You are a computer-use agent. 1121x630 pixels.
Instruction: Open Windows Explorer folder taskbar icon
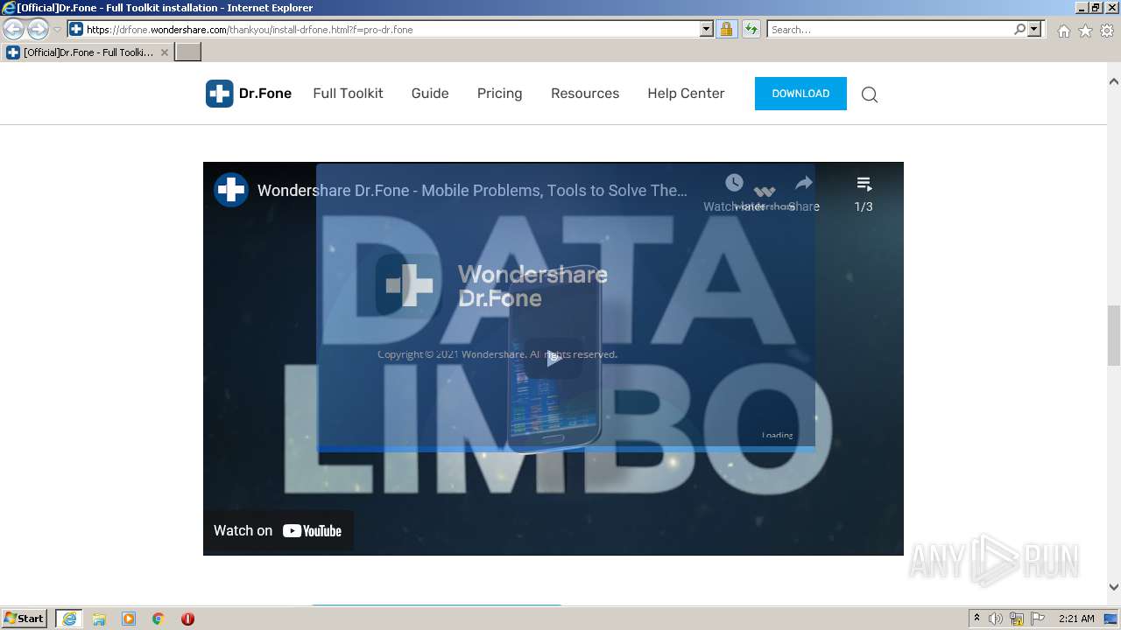[x=99, y=619]
